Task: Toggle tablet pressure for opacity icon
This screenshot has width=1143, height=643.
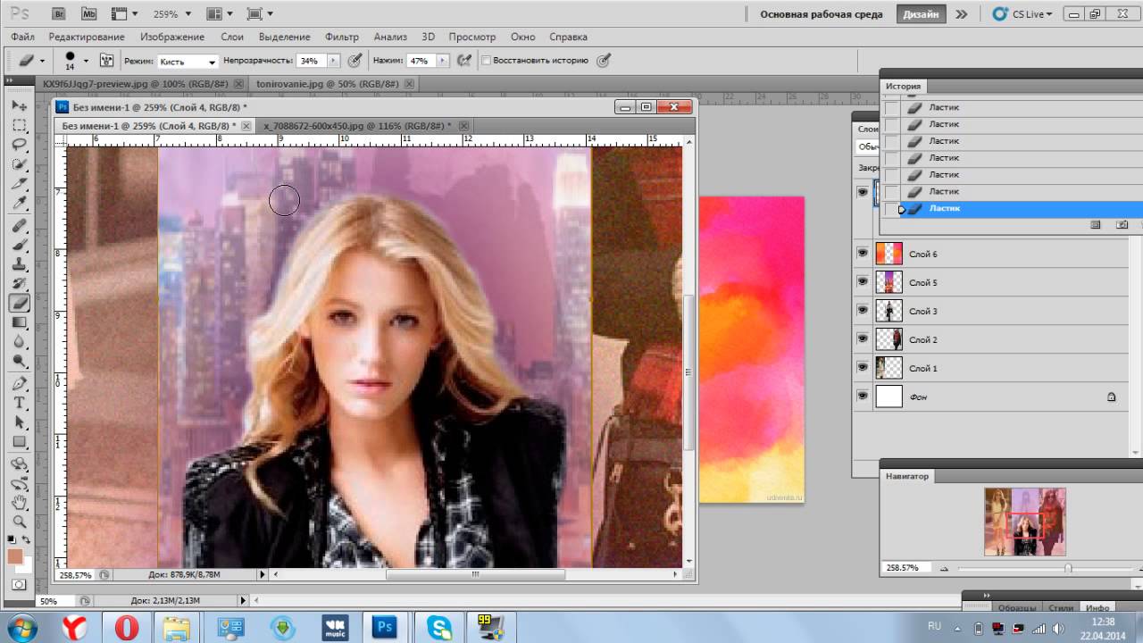Action: pyautogui.click(x=355, y=61)
